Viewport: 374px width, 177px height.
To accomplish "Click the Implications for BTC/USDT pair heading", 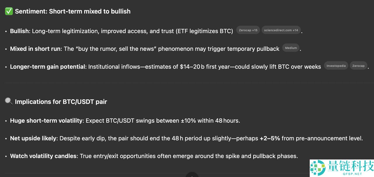I will (x=61, y=102).
